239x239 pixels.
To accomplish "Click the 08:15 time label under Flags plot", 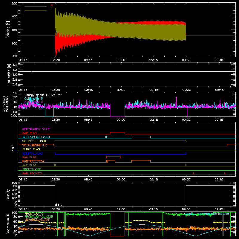I will (x=23, y=180).
